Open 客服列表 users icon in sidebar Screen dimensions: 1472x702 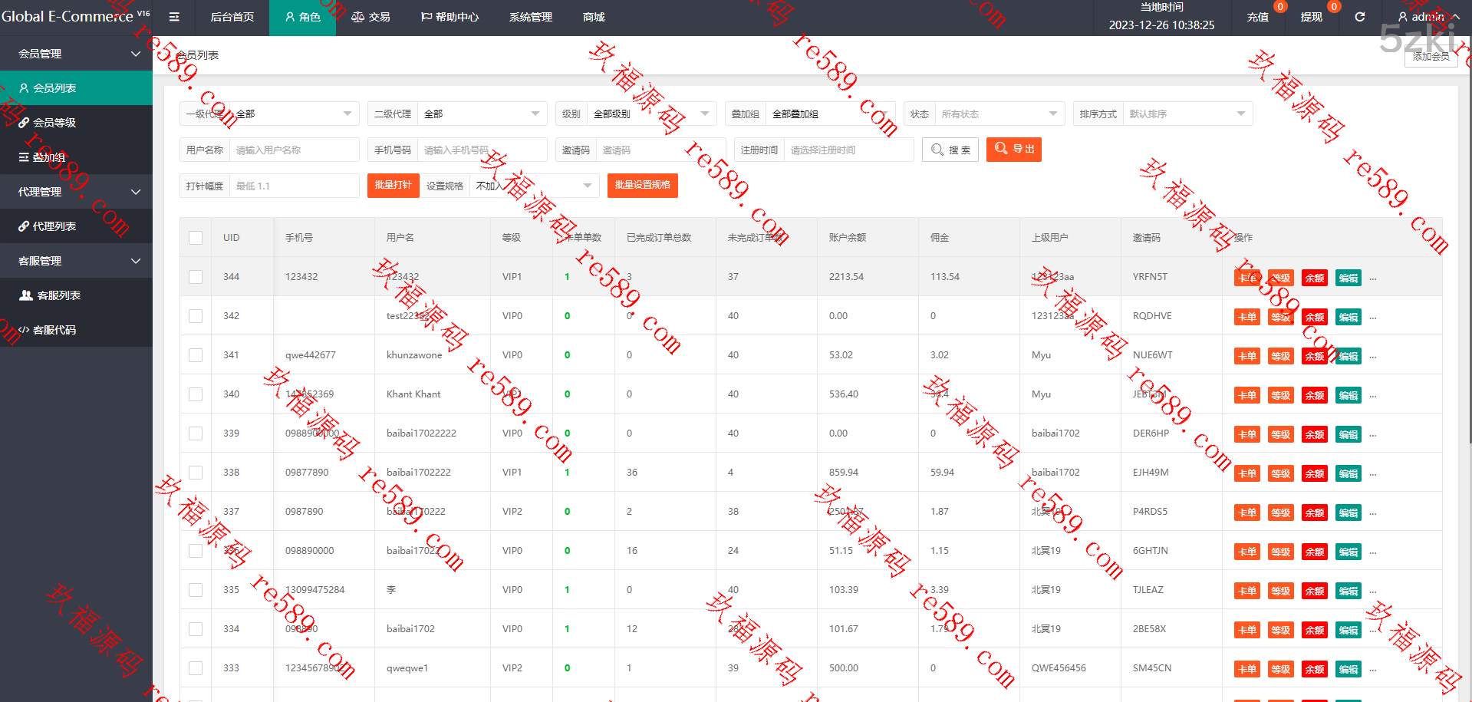click(26, 295)
